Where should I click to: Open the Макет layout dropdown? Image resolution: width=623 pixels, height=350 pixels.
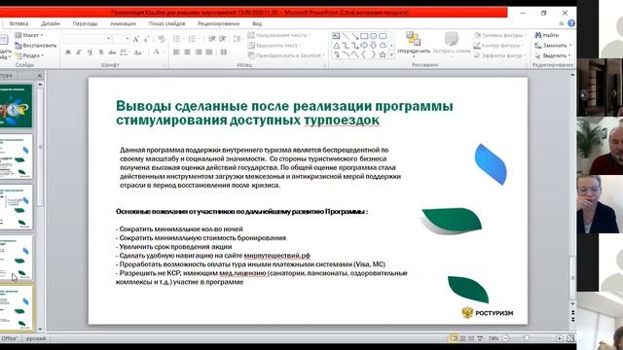[28, 35]
